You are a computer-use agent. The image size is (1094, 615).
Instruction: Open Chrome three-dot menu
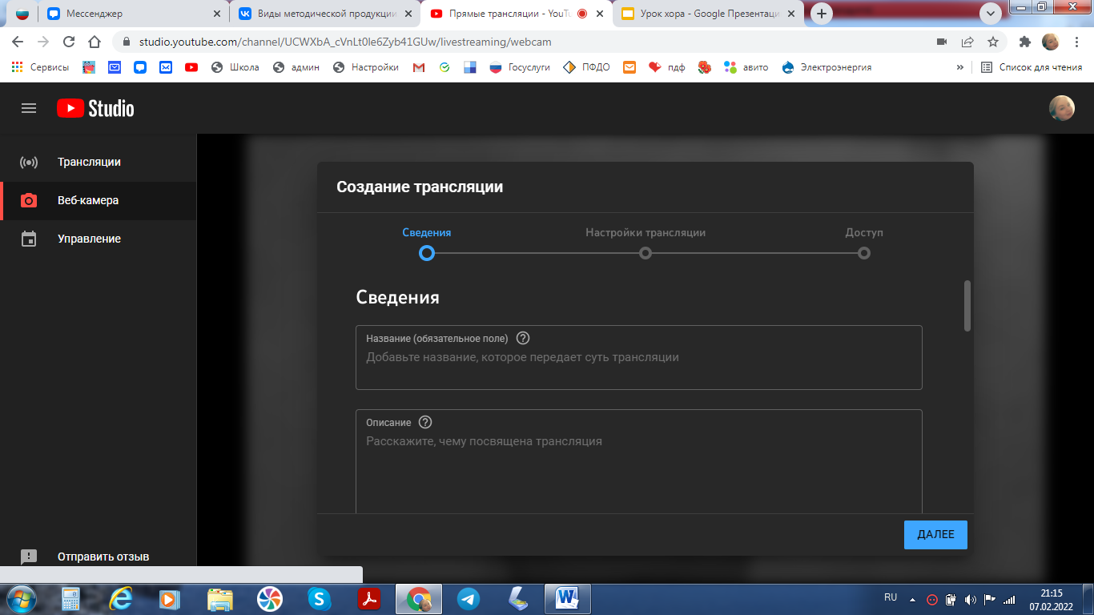(x=1076, y=42)
